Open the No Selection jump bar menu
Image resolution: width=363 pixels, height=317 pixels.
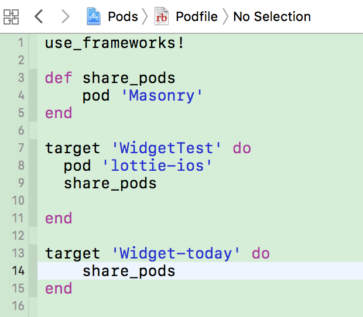[x=272, y=16]
